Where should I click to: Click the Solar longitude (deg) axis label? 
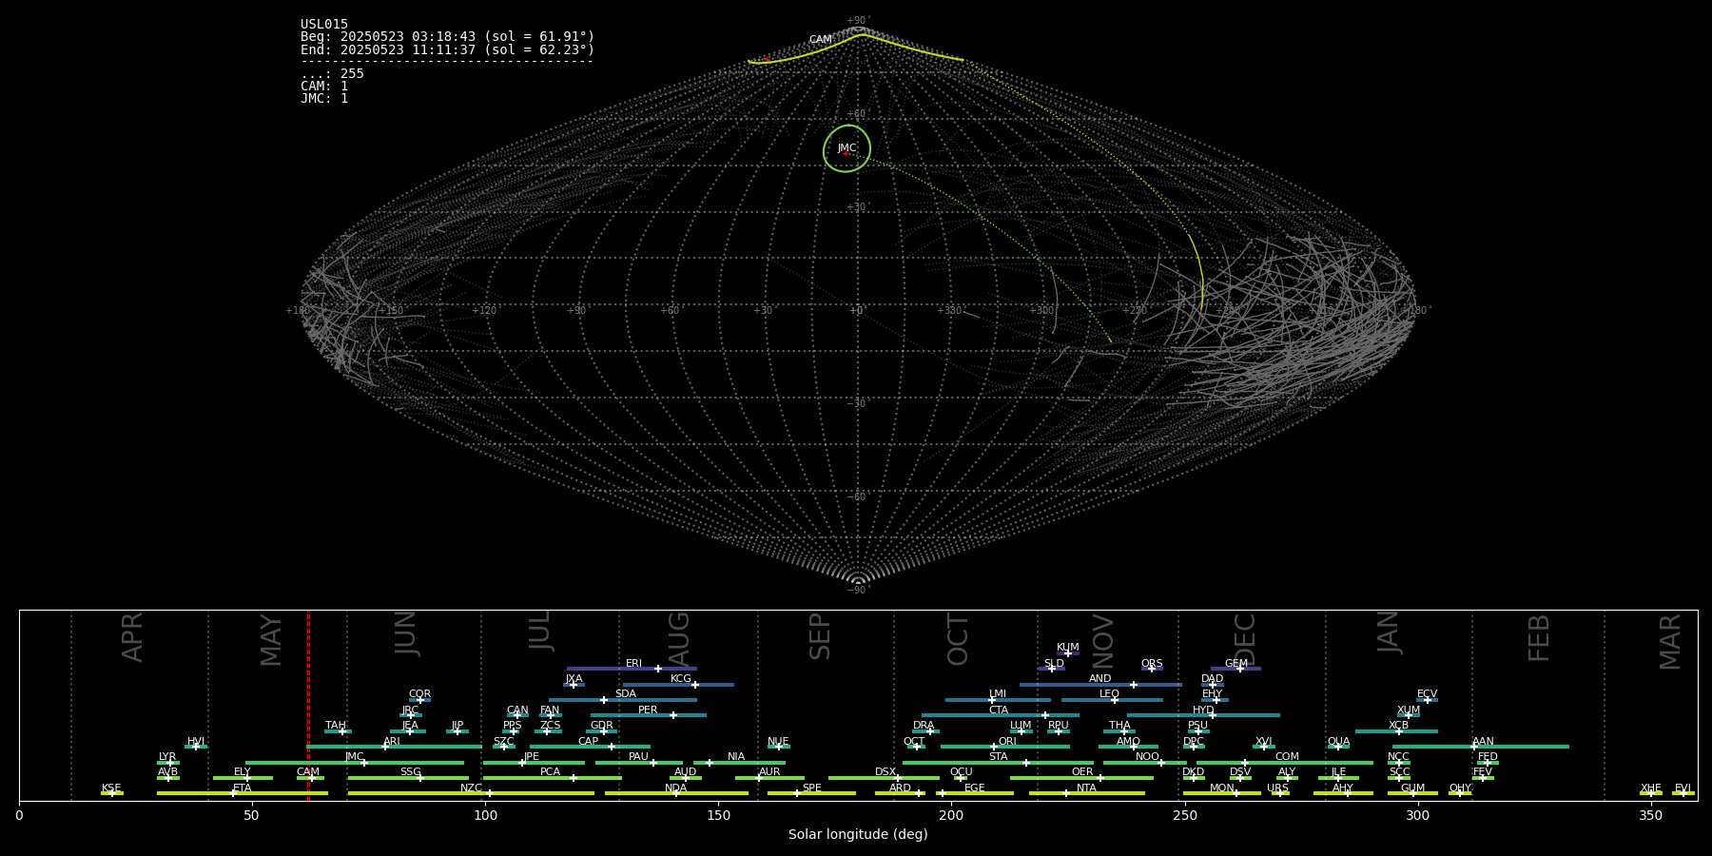(858, 834)
